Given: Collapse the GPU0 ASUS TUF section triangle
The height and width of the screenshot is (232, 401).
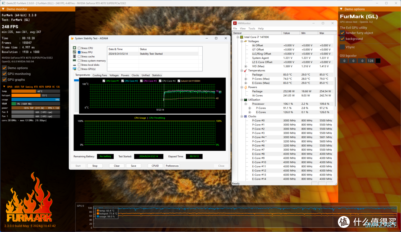Looking at the screenshot, I should [x=4, y=87].
